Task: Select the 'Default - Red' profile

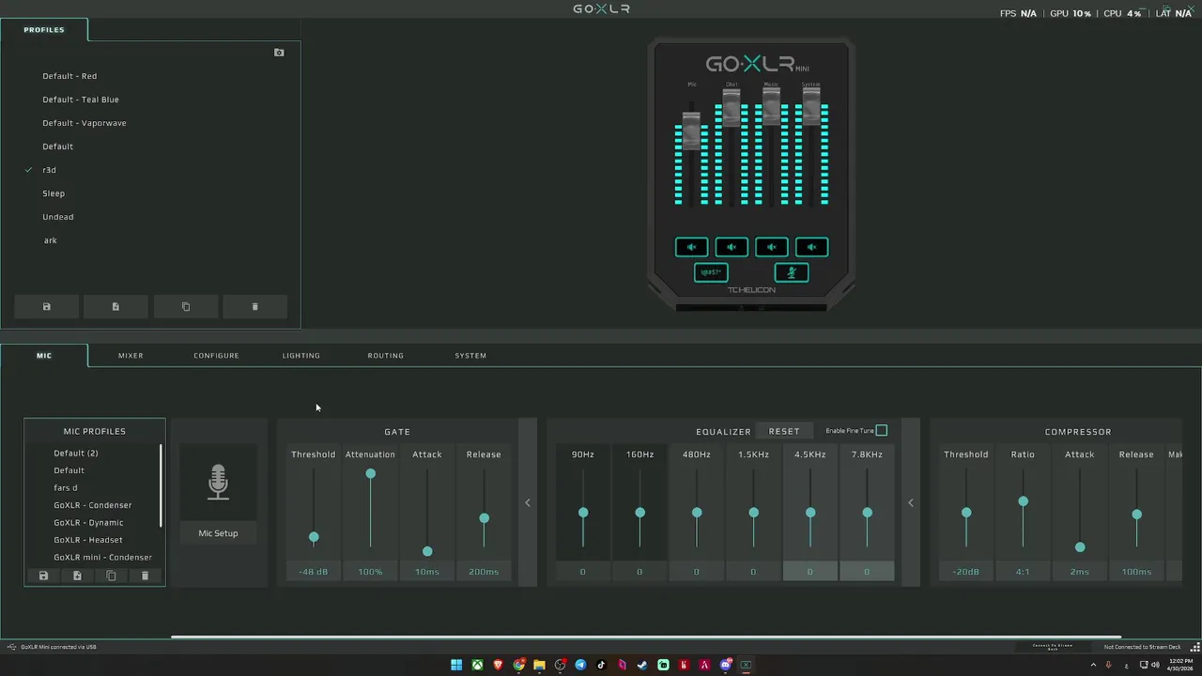Action: (69, 76)
